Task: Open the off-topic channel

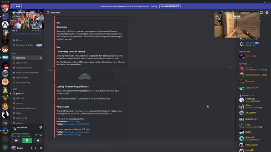Action: point(27,98)
